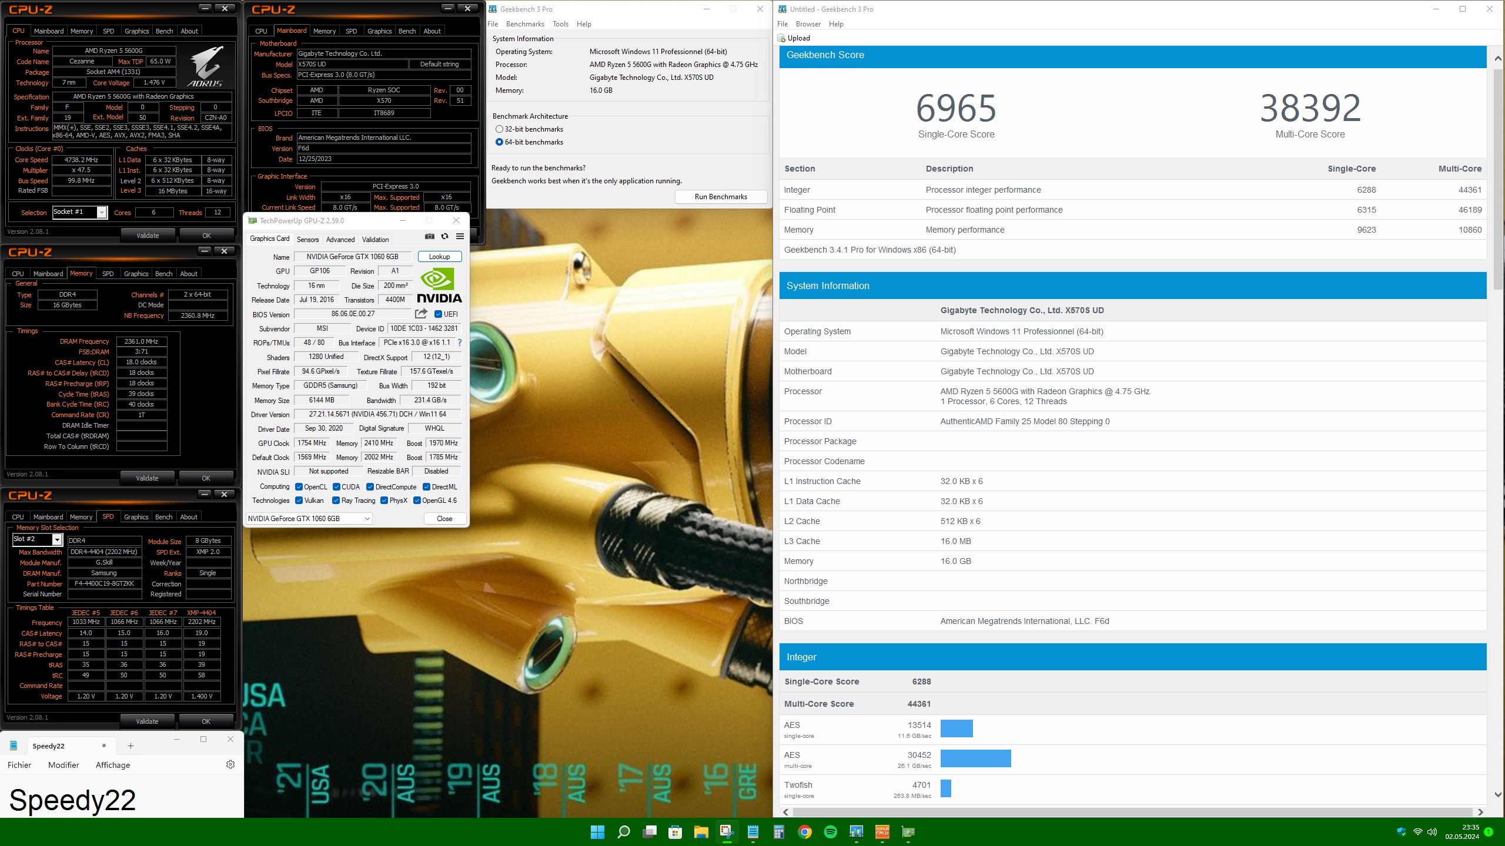Open the Windows Start menu

pyautogui.click(x=597, y=832)
